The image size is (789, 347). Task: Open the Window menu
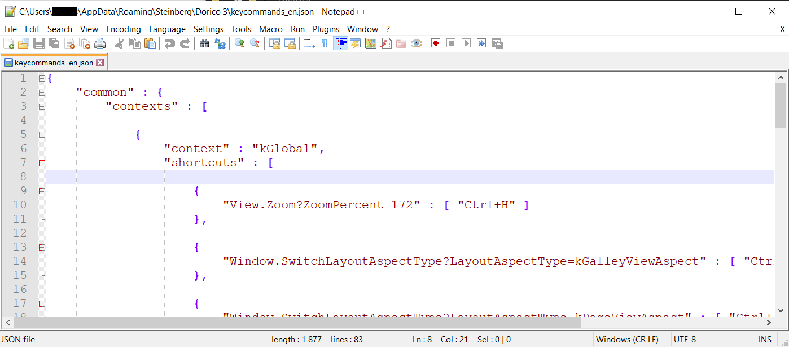(x=362, y=29)
